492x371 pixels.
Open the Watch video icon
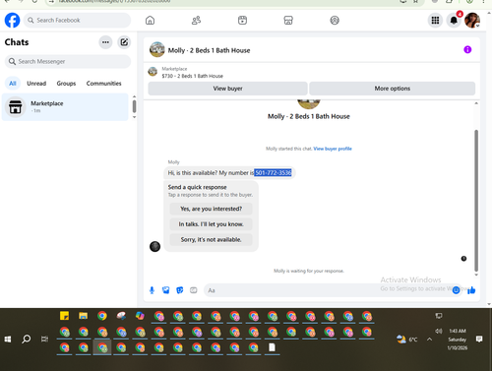point(242,21)
